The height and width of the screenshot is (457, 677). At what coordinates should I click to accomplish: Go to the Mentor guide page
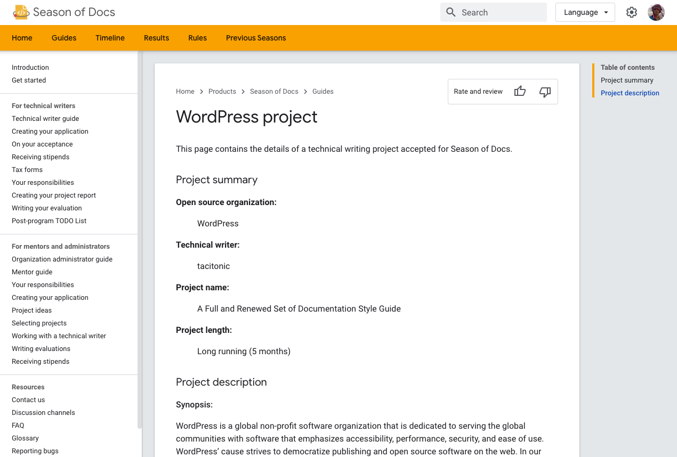(31, 272)
